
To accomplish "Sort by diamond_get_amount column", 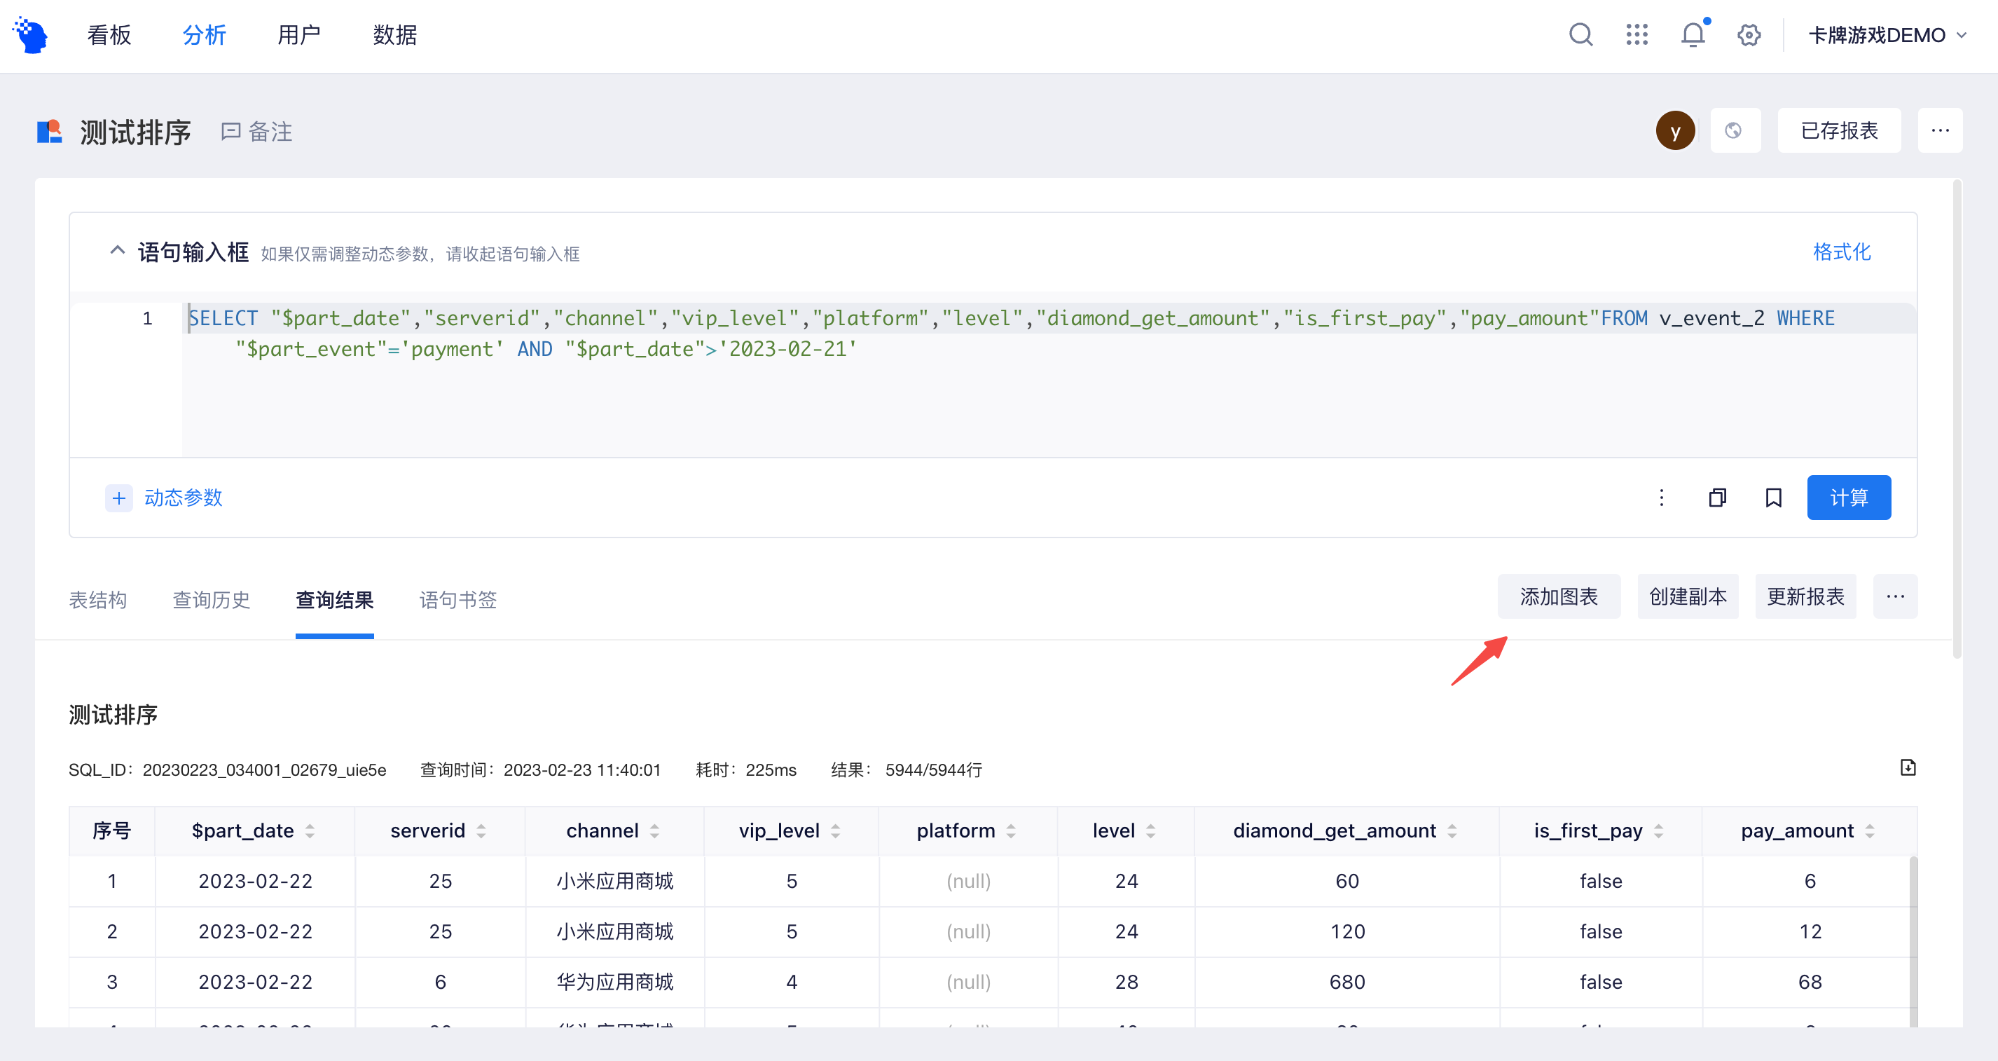I will pos(1452,831).
